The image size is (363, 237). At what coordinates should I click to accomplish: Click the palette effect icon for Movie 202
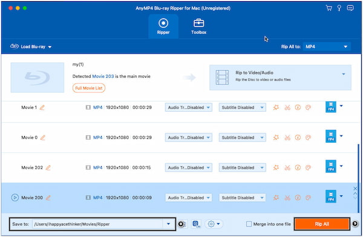[x=308, y=167]
